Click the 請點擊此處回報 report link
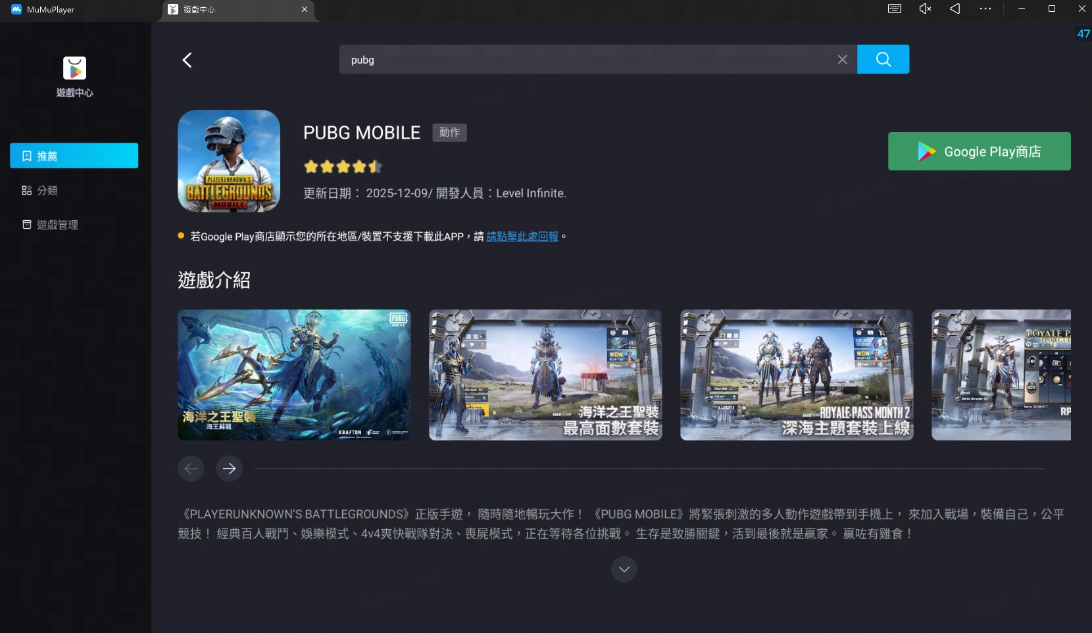1092x633 pixels. click(522, 236)
